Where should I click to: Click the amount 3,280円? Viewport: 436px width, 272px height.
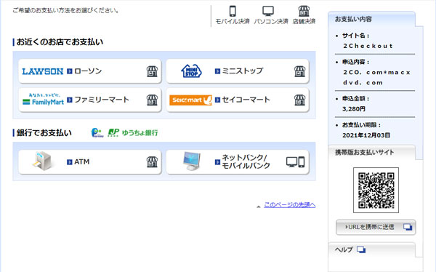[354, 109]
